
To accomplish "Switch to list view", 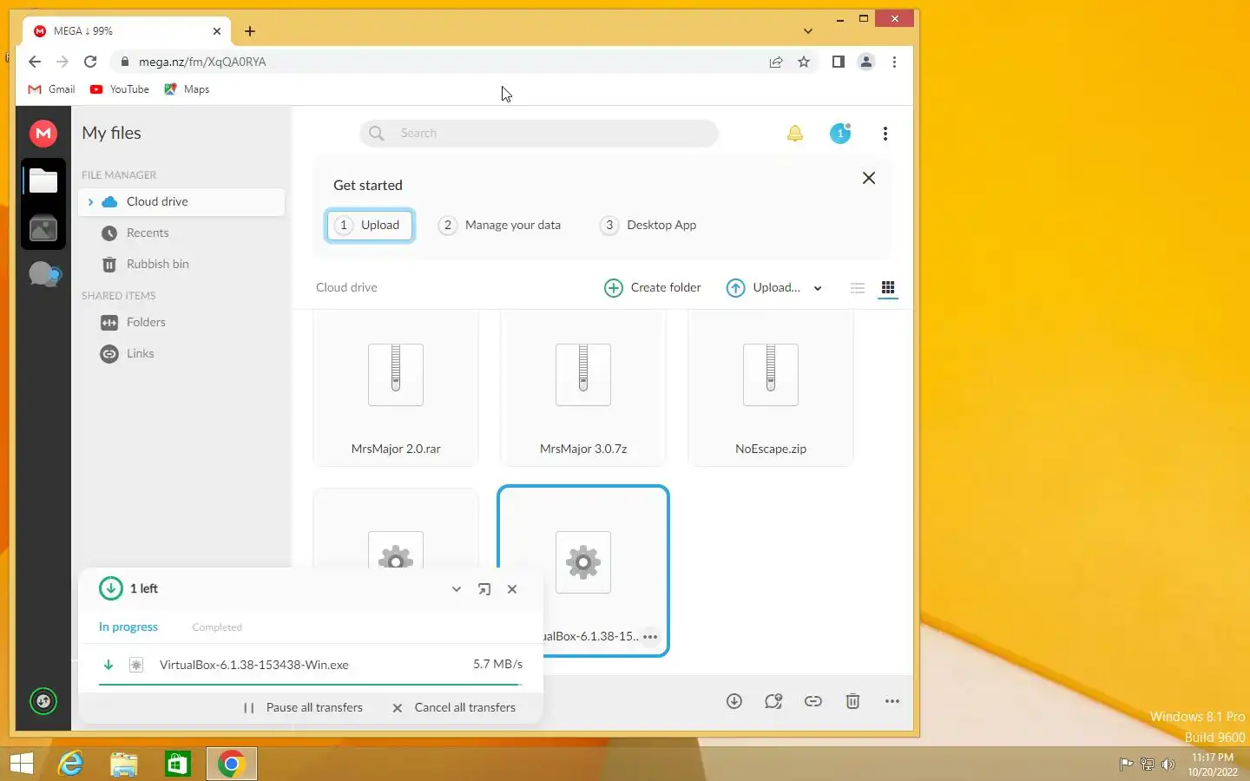I will [x=858, y=288].
